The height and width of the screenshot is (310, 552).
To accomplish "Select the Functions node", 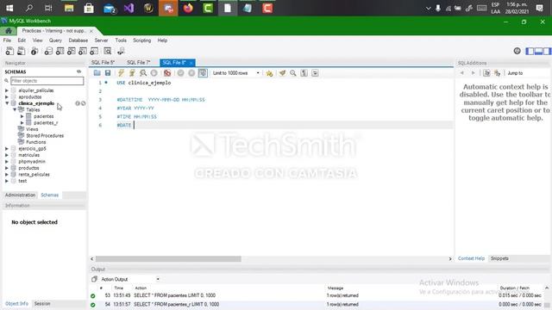I will [x=36, y=142].
